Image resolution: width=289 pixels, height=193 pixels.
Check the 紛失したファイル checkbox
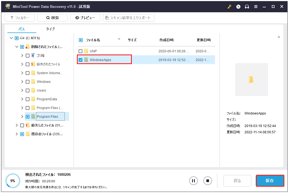click(22, 125)
